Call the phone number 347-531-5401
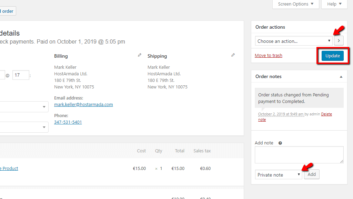Image resolution: width=353 pixels, height=199 pixels. click(x=68, y=122)
